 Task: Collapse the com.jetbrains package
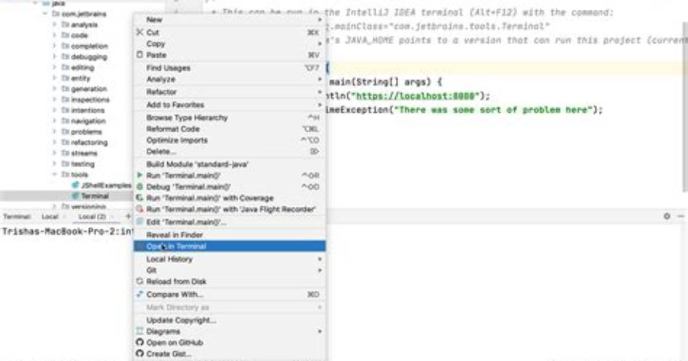45,14
